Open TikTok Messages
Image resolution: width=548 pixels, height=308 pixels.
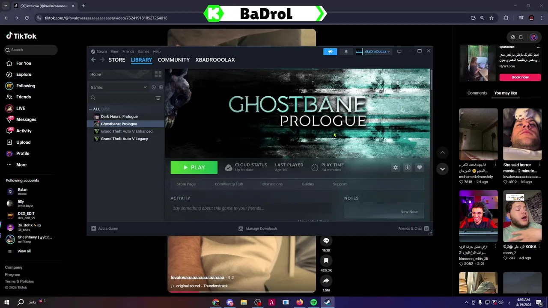[x=26, y=119]
